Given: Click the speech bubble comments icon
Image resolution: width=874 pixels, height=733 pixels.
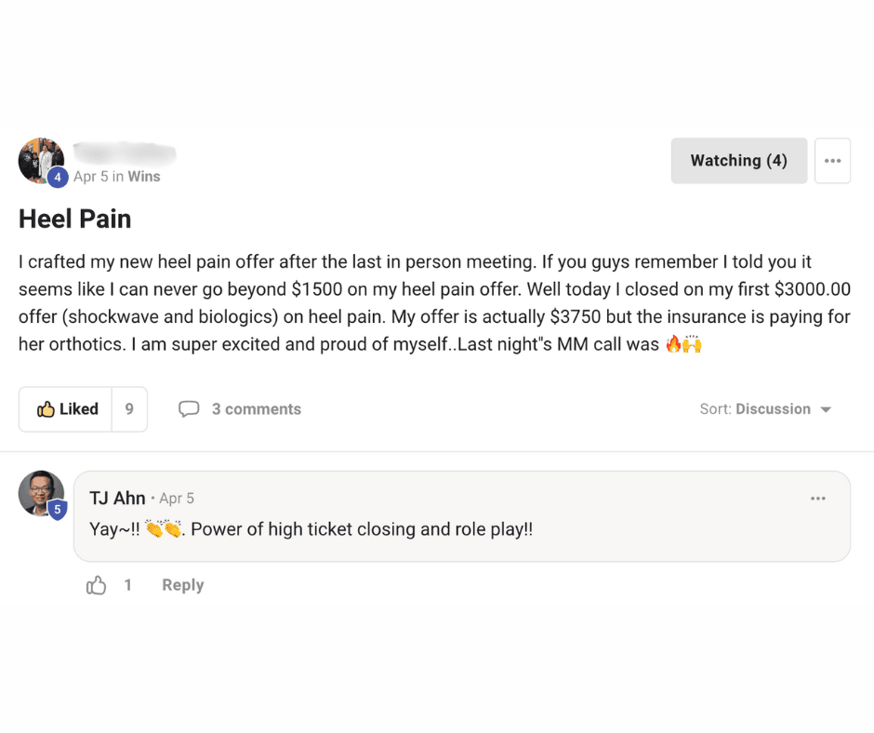Looking at the screenshot, I should click(x=189, y=409).
